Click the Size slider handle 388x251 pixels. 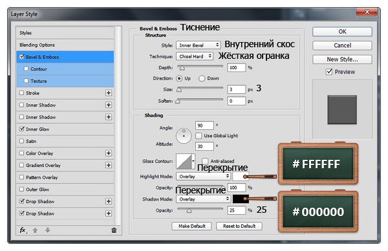click(179, 89)
